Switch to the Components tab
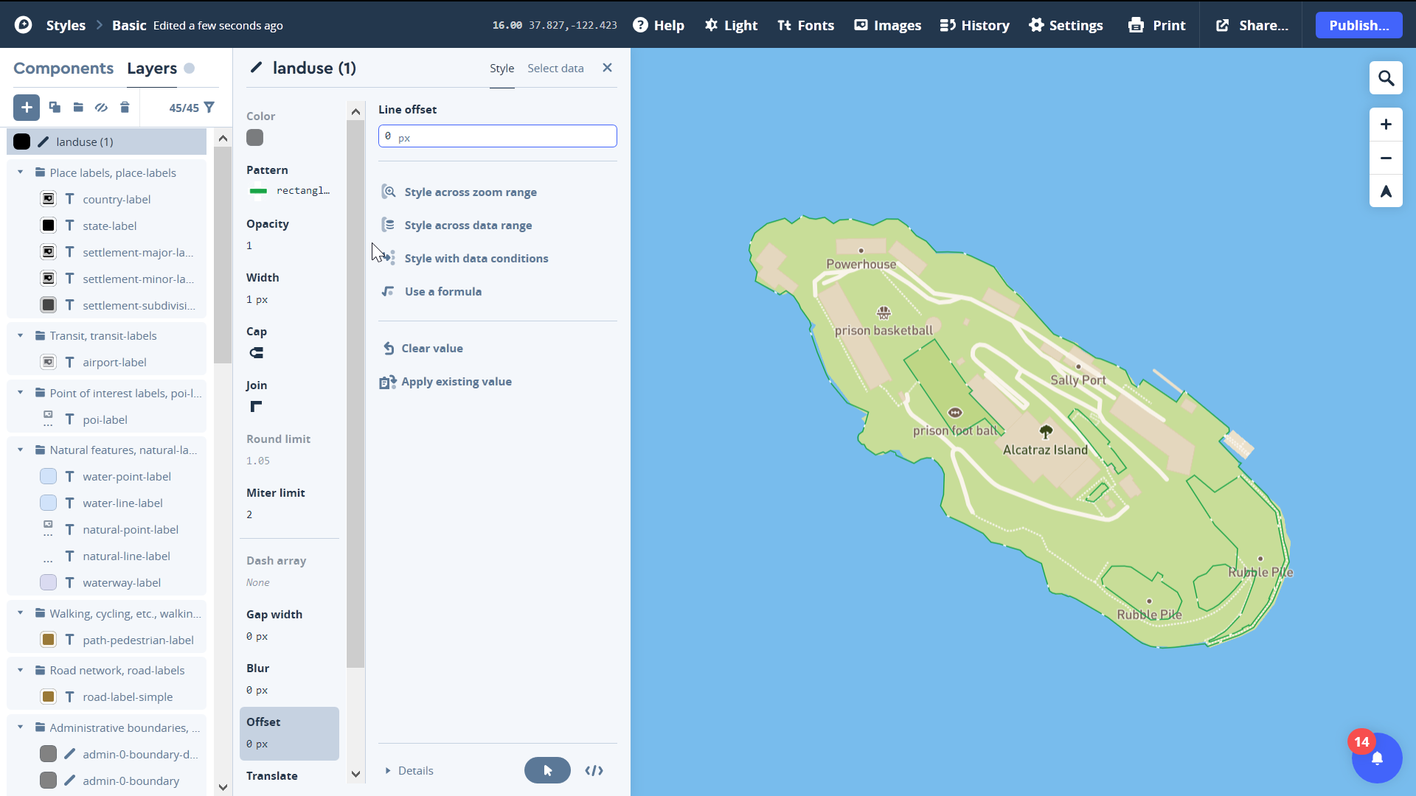The image size is (1416, 796). click(63, 68)
